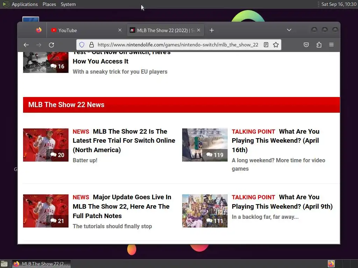This screenshot has height=268, width=358.
Task: Open the Places menu
Action: pyautogui.click(x=49, y=4)
